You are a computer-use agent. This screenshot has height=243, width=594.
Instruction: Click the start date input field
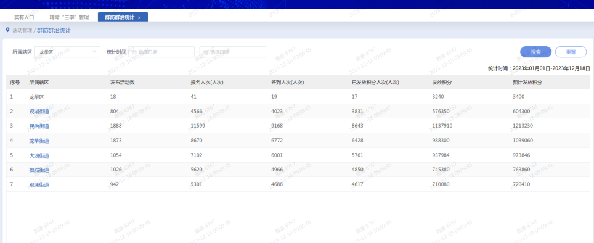[x=161, y=52]
